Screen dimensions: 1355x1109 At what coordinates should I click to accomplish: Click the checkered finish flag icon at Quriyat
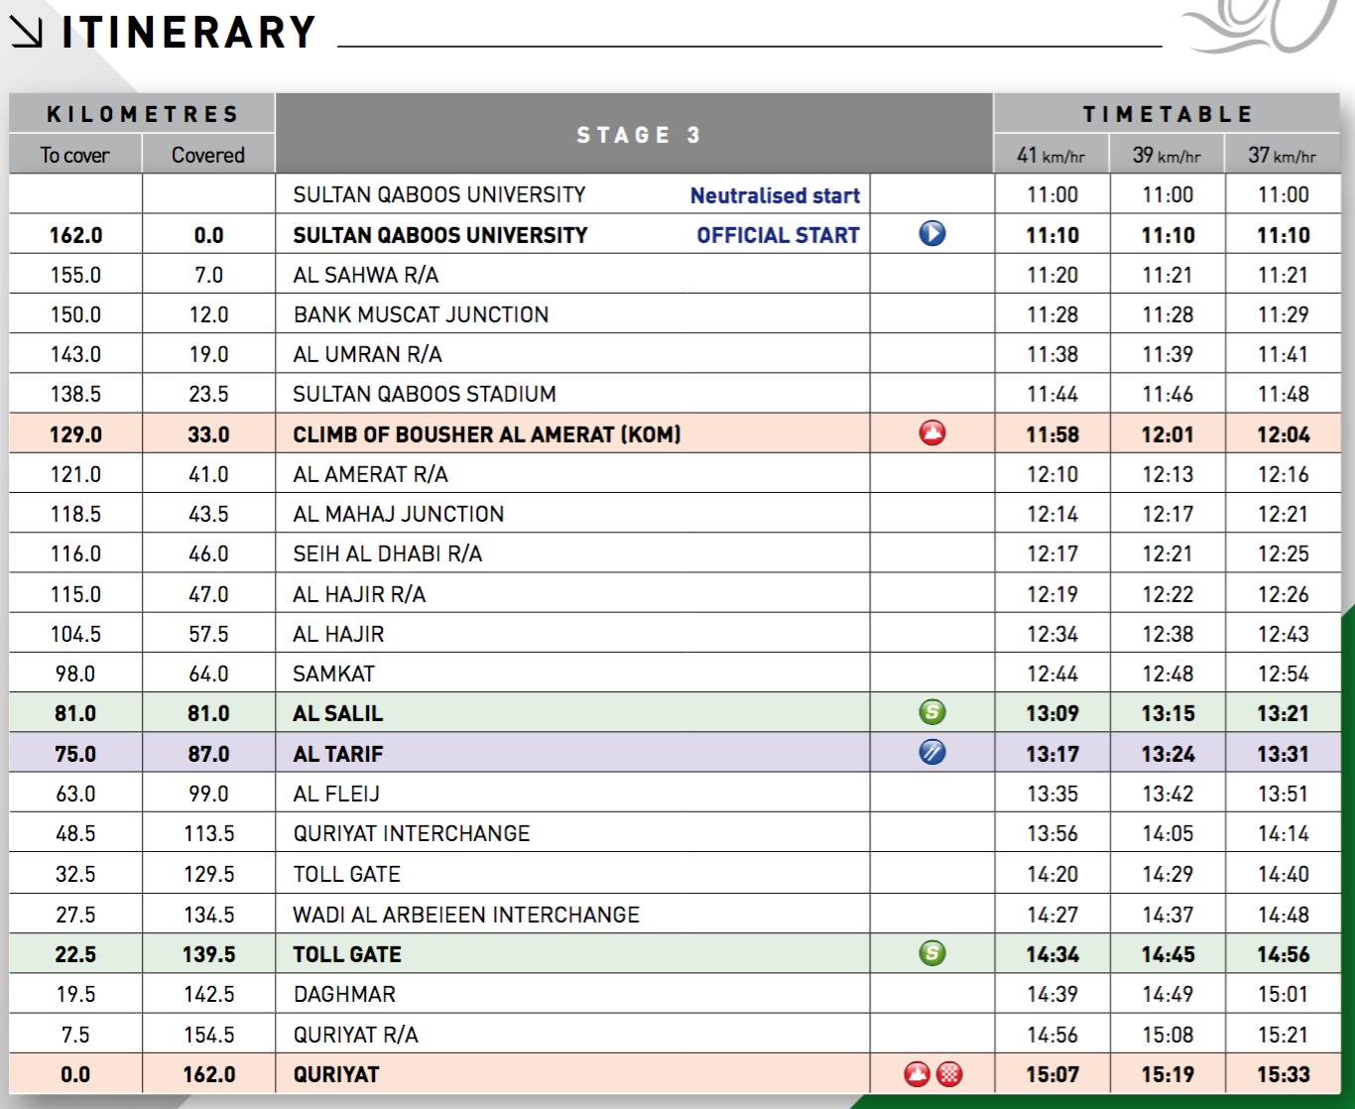pos(949,1074)
